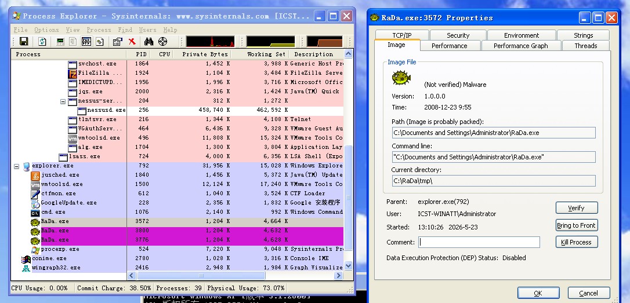Open the Users menu
The image size is (630, 303).
pos(147,30)
